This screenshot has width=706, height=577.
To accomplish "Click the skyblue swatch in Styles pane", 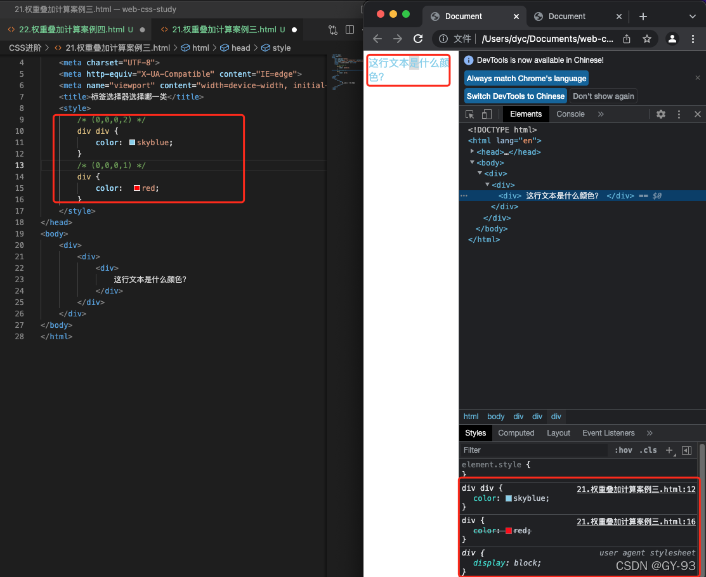I will [508, 498].
